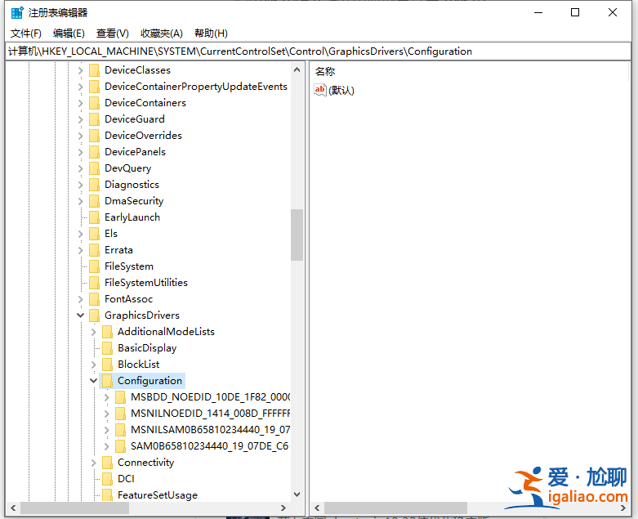Viewport: 638px width, 519px height.
Task: Select the Configuration folder icon
Action: click(x=107, y=381)
